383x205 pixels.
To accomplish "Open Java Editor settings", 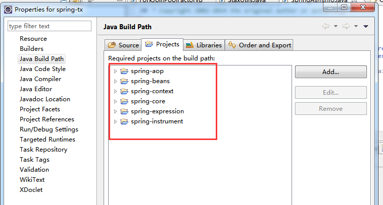I will 36,89.
